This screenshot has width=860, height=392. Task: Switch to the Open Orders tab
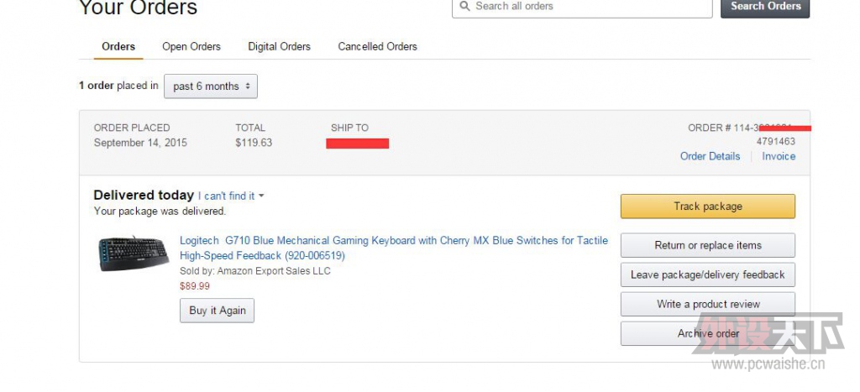pos(191,47)
